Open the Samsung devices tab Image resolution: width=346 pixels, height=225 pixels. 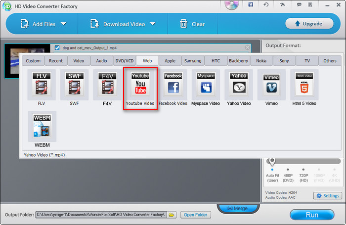point(193,61)
